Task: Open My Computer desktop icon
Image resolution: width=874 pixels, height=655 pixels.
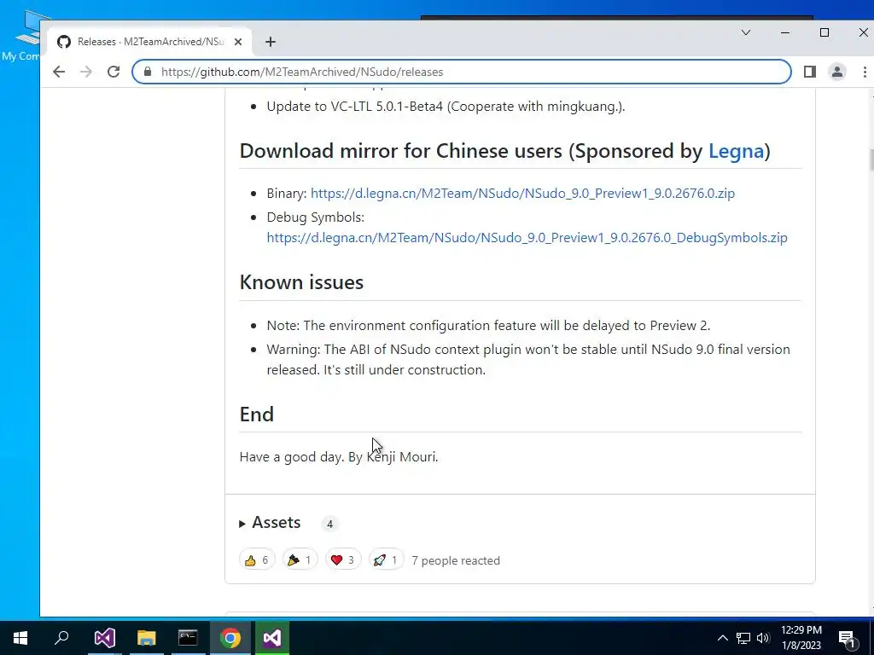Action: click(x=20, y=37)
